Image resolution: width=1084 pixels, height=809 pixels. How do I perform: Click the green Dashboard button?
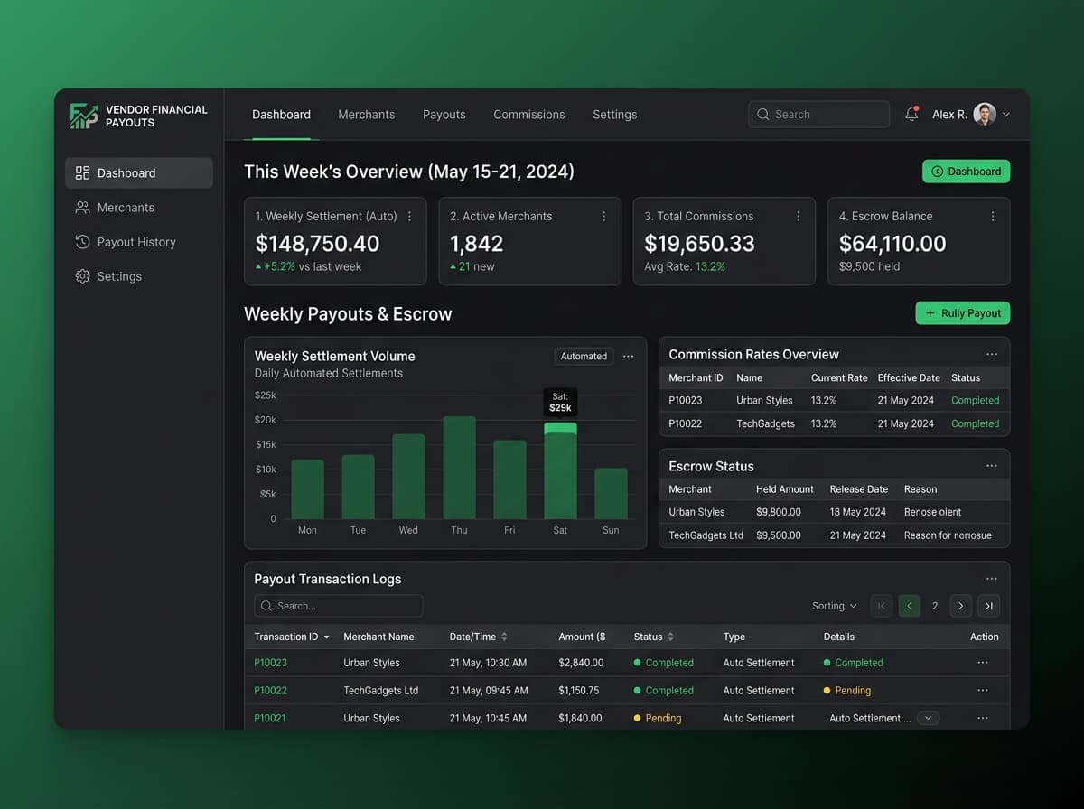[x=966, y=172]
